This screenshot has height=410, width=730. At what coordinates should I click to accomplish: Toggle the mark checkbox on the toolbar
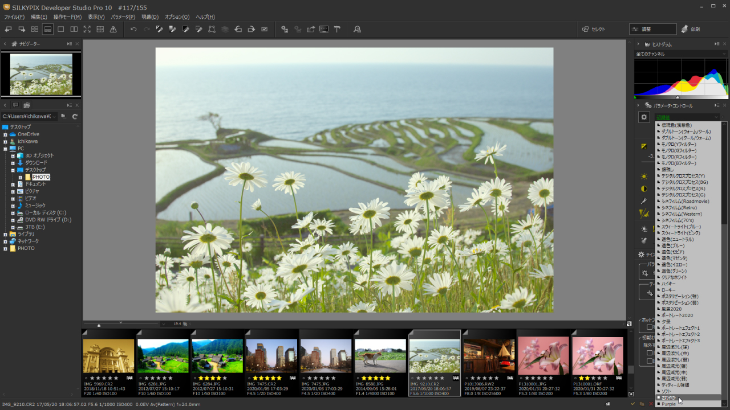coord(264,29)
